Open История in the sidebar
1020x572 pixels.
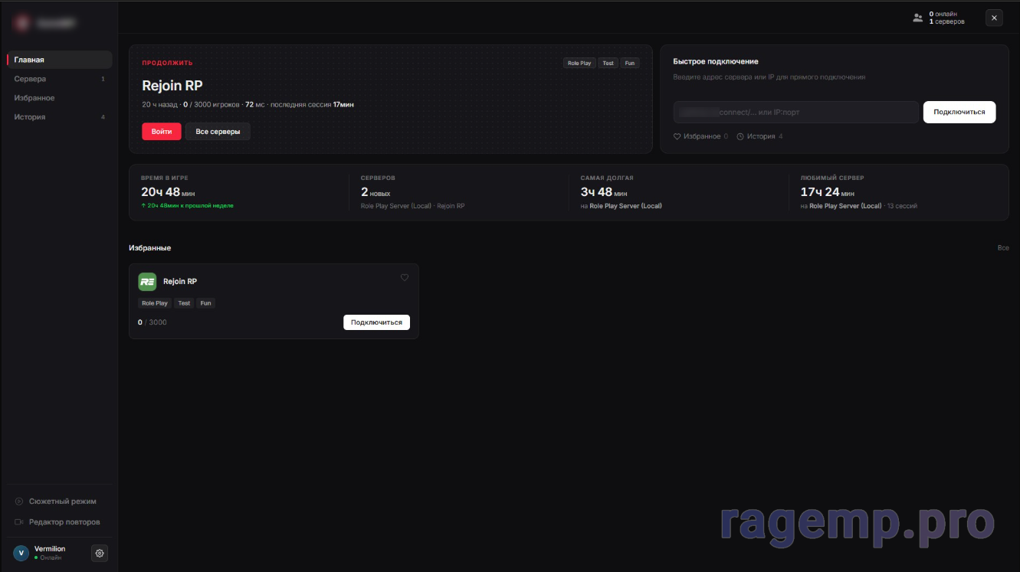(x=60, y=117)
